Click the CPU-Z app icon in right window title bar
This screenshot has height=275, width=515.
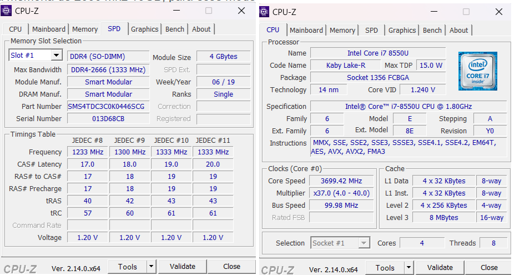pyautogui.click(x=264, y=12)
